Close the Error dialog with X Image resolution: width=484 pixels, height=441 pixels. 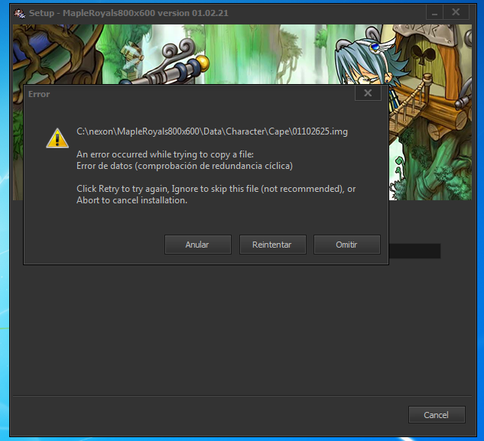click(x=368, y=93)
